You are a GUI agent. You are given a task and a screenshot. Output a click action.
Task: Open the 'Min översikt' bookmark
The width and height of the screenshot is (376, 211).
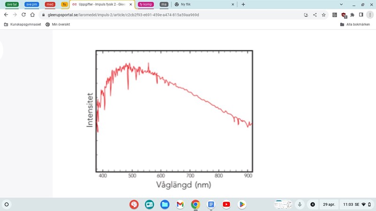coord(58,24)
